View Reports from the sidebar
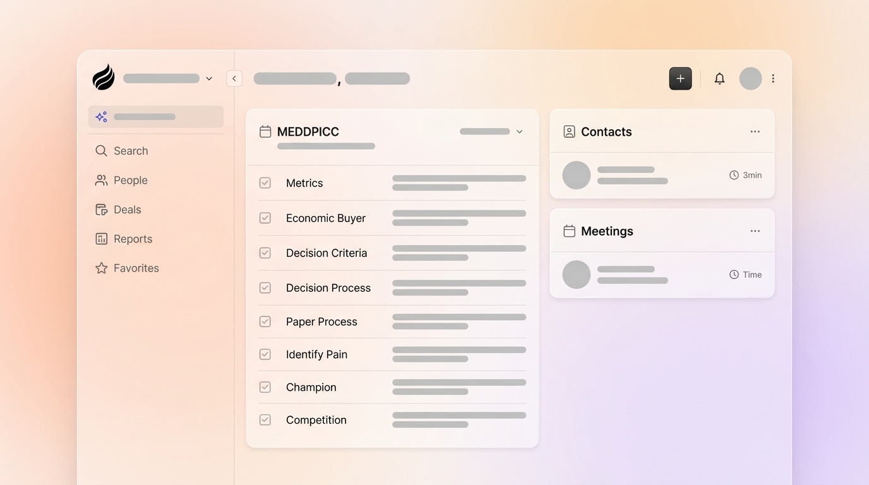 [133, 238]
